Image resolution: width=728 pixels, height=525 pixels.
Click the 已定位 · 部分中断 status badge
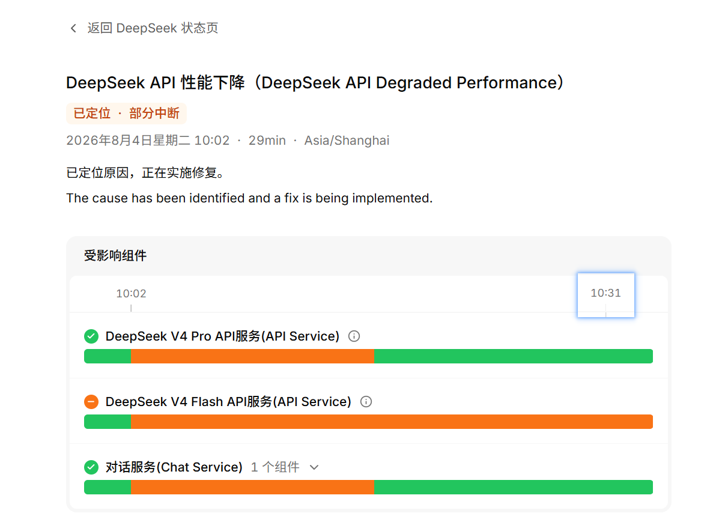(x=126, y=114)
